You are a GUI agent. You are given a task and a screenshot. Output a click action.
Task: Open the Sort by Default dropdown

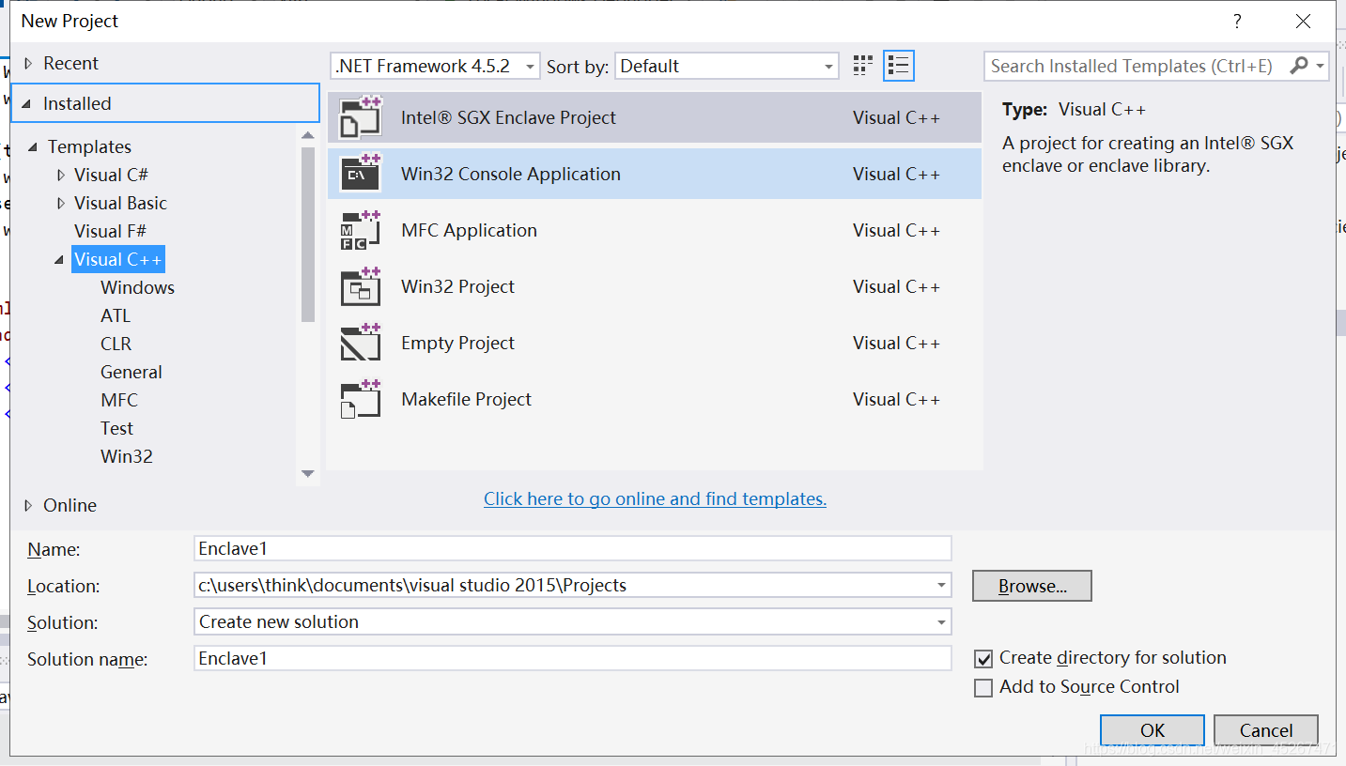click(x=726, y=66)
